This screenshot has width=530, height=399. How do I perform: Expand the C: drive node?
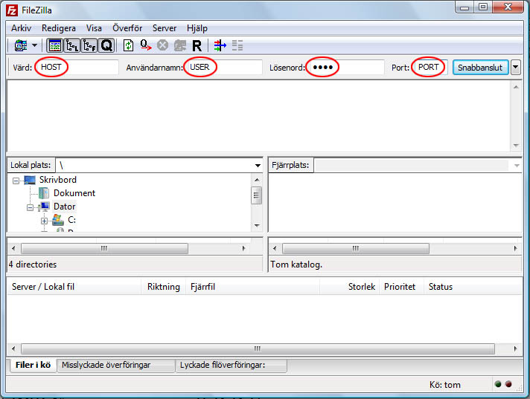[x=44, y=221]
